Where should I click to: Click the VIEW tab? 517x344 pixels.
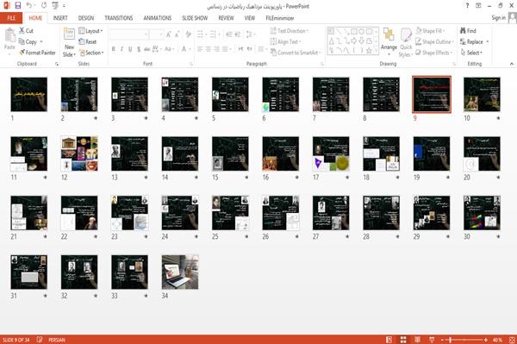coord(250,18)
